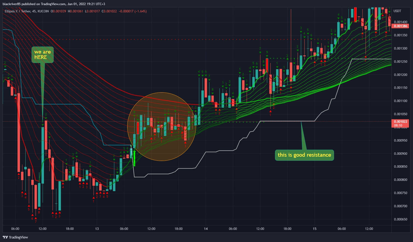Click the 0.000750 price axis label
Screen dimensions: 413x242
[x=401, y=193]
